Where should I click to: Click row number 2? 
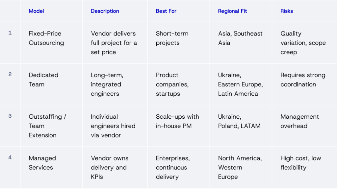[10, 75]
